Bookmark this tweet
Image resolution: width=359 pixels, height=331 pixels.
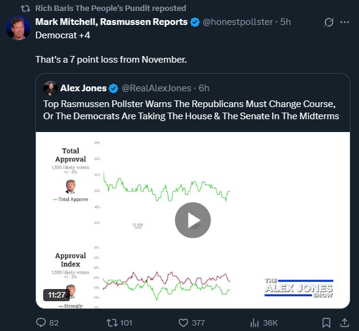pos(326,322)
